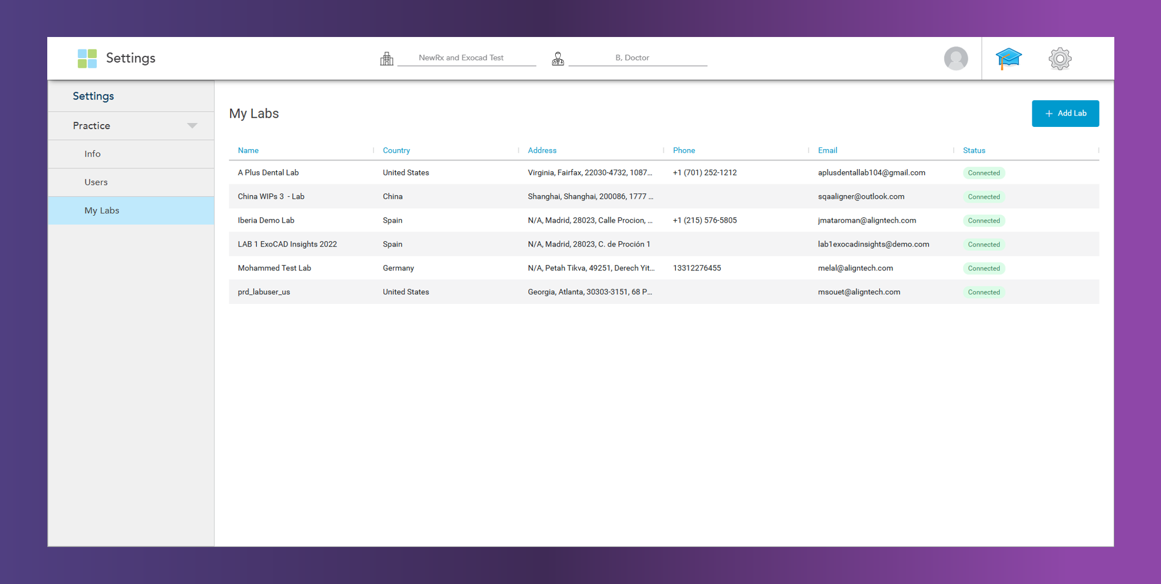This screenshot has width=1161, height=584.
Task: Click the user silhouette inside the avatar circle
Action: (x=955, y=59)
